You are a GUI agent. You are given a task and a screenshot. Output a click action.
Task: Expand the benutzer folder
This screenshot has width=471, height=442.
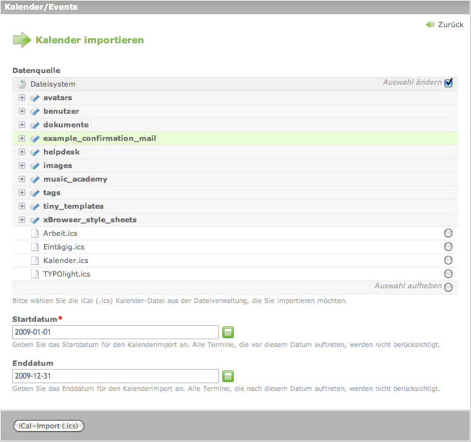(22, 111)
